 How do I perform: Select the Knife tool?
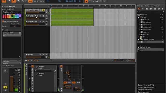pyautogui.click(x=101, y=1)
